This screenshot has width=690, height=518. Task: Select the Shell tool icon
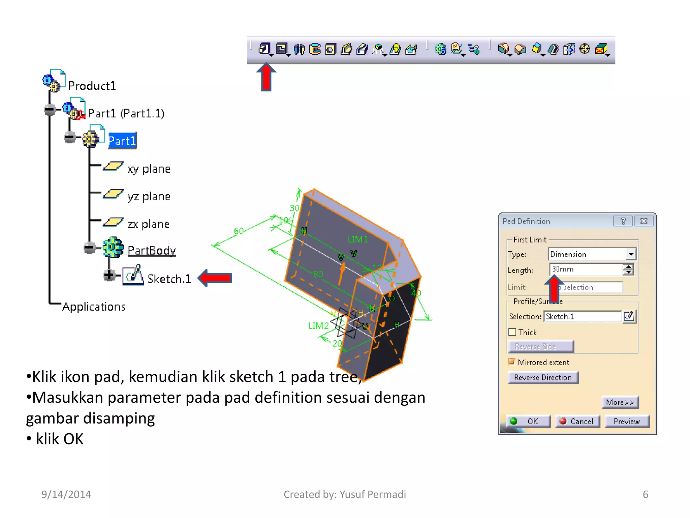553,49
